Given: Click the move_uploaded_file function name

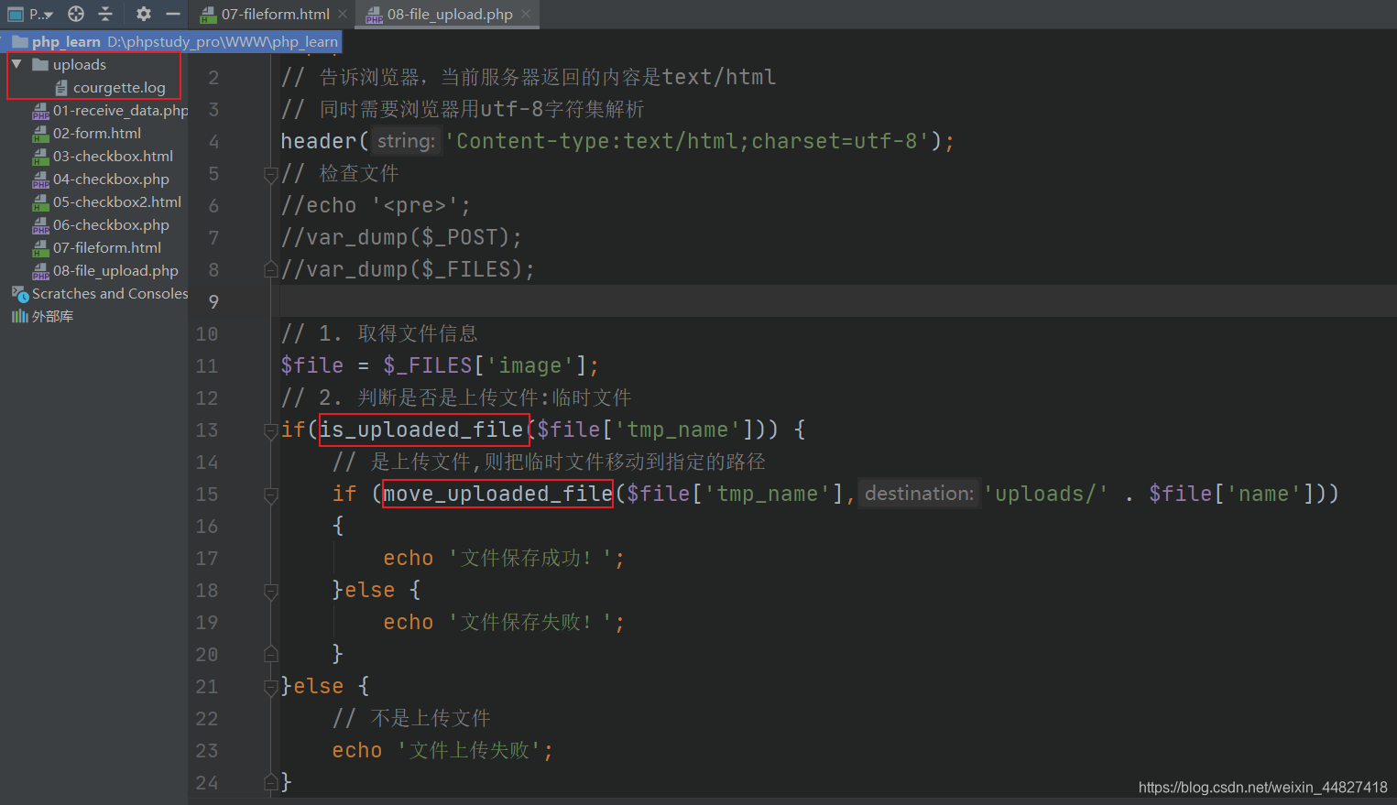Looking at the screenshot, I should 497,494.
